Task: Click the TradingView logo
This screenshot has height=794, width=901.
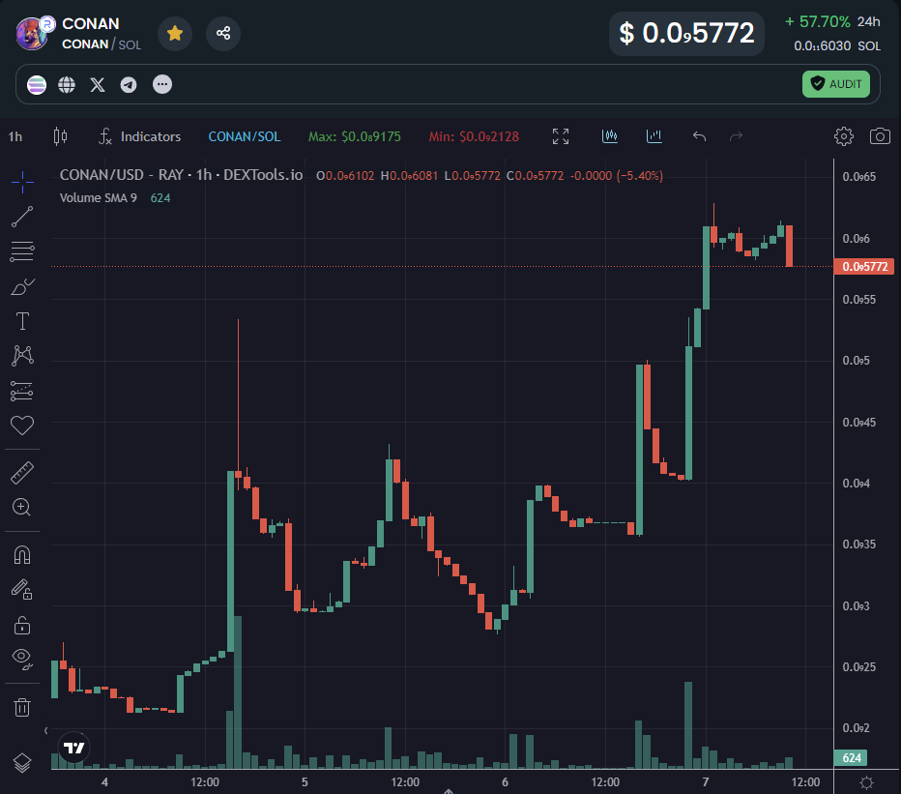Action: [74, 748]
